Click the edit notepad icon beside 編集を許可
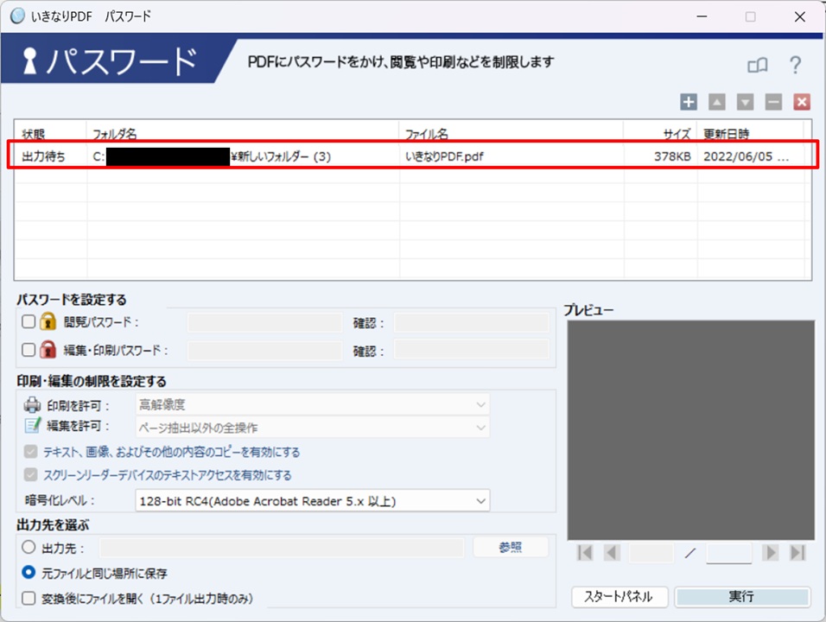 tap(32, 425)
